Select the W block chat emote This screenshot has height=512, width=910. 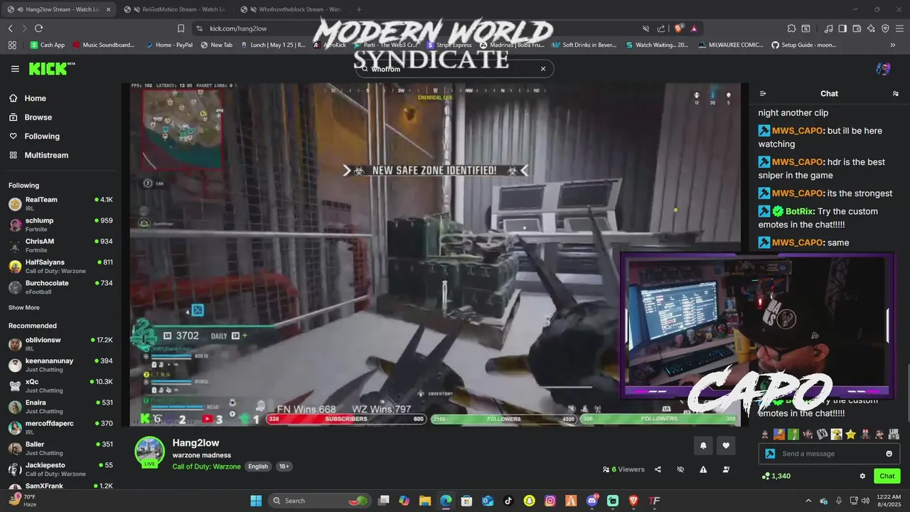tap(822, 434)
